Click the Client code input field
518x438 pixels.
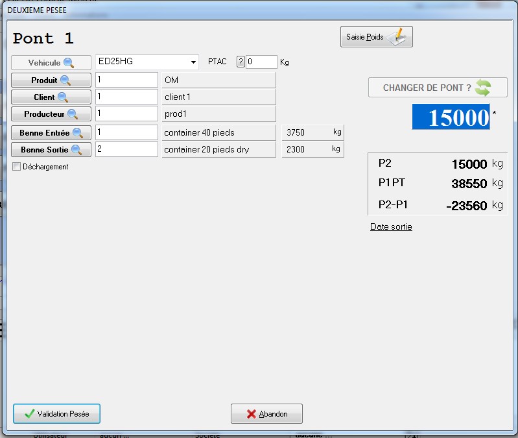pyautogui.click(x=126, y=97)
